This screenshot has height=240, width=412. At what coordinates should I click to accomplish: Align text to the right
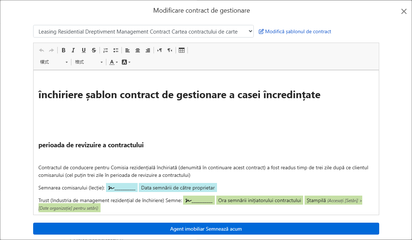click(148, 50)
